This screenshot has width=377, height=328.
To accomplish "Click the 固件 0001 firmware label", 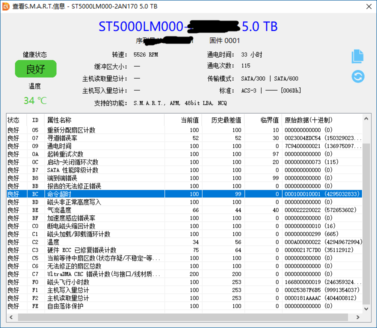I will [x=224, y=40].
